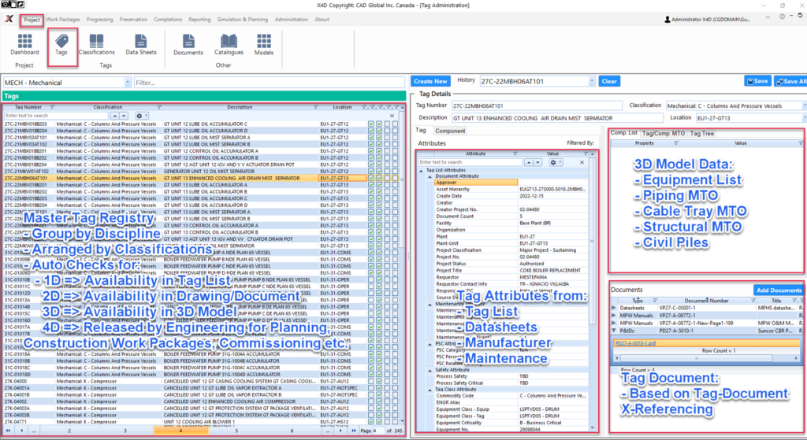Viewport: 807px width, 440px height.
Task: Expand the History tag dropdown
Action: [x=591, y=81]
